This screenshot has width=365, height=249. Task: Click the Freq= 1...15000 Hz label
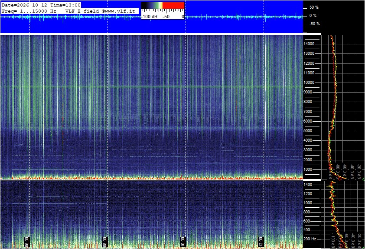[29, 11]
